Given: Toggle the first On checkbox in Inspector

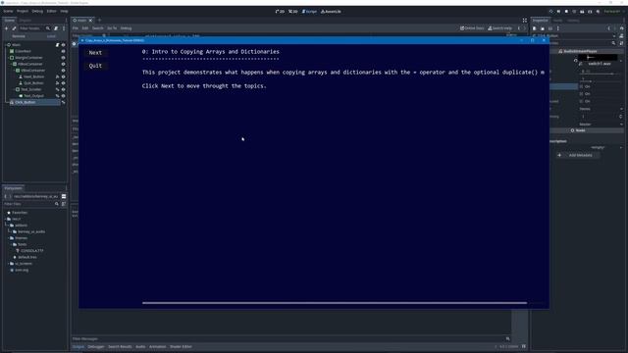Looking at the screenshot, I should click(x=582, y=86).
